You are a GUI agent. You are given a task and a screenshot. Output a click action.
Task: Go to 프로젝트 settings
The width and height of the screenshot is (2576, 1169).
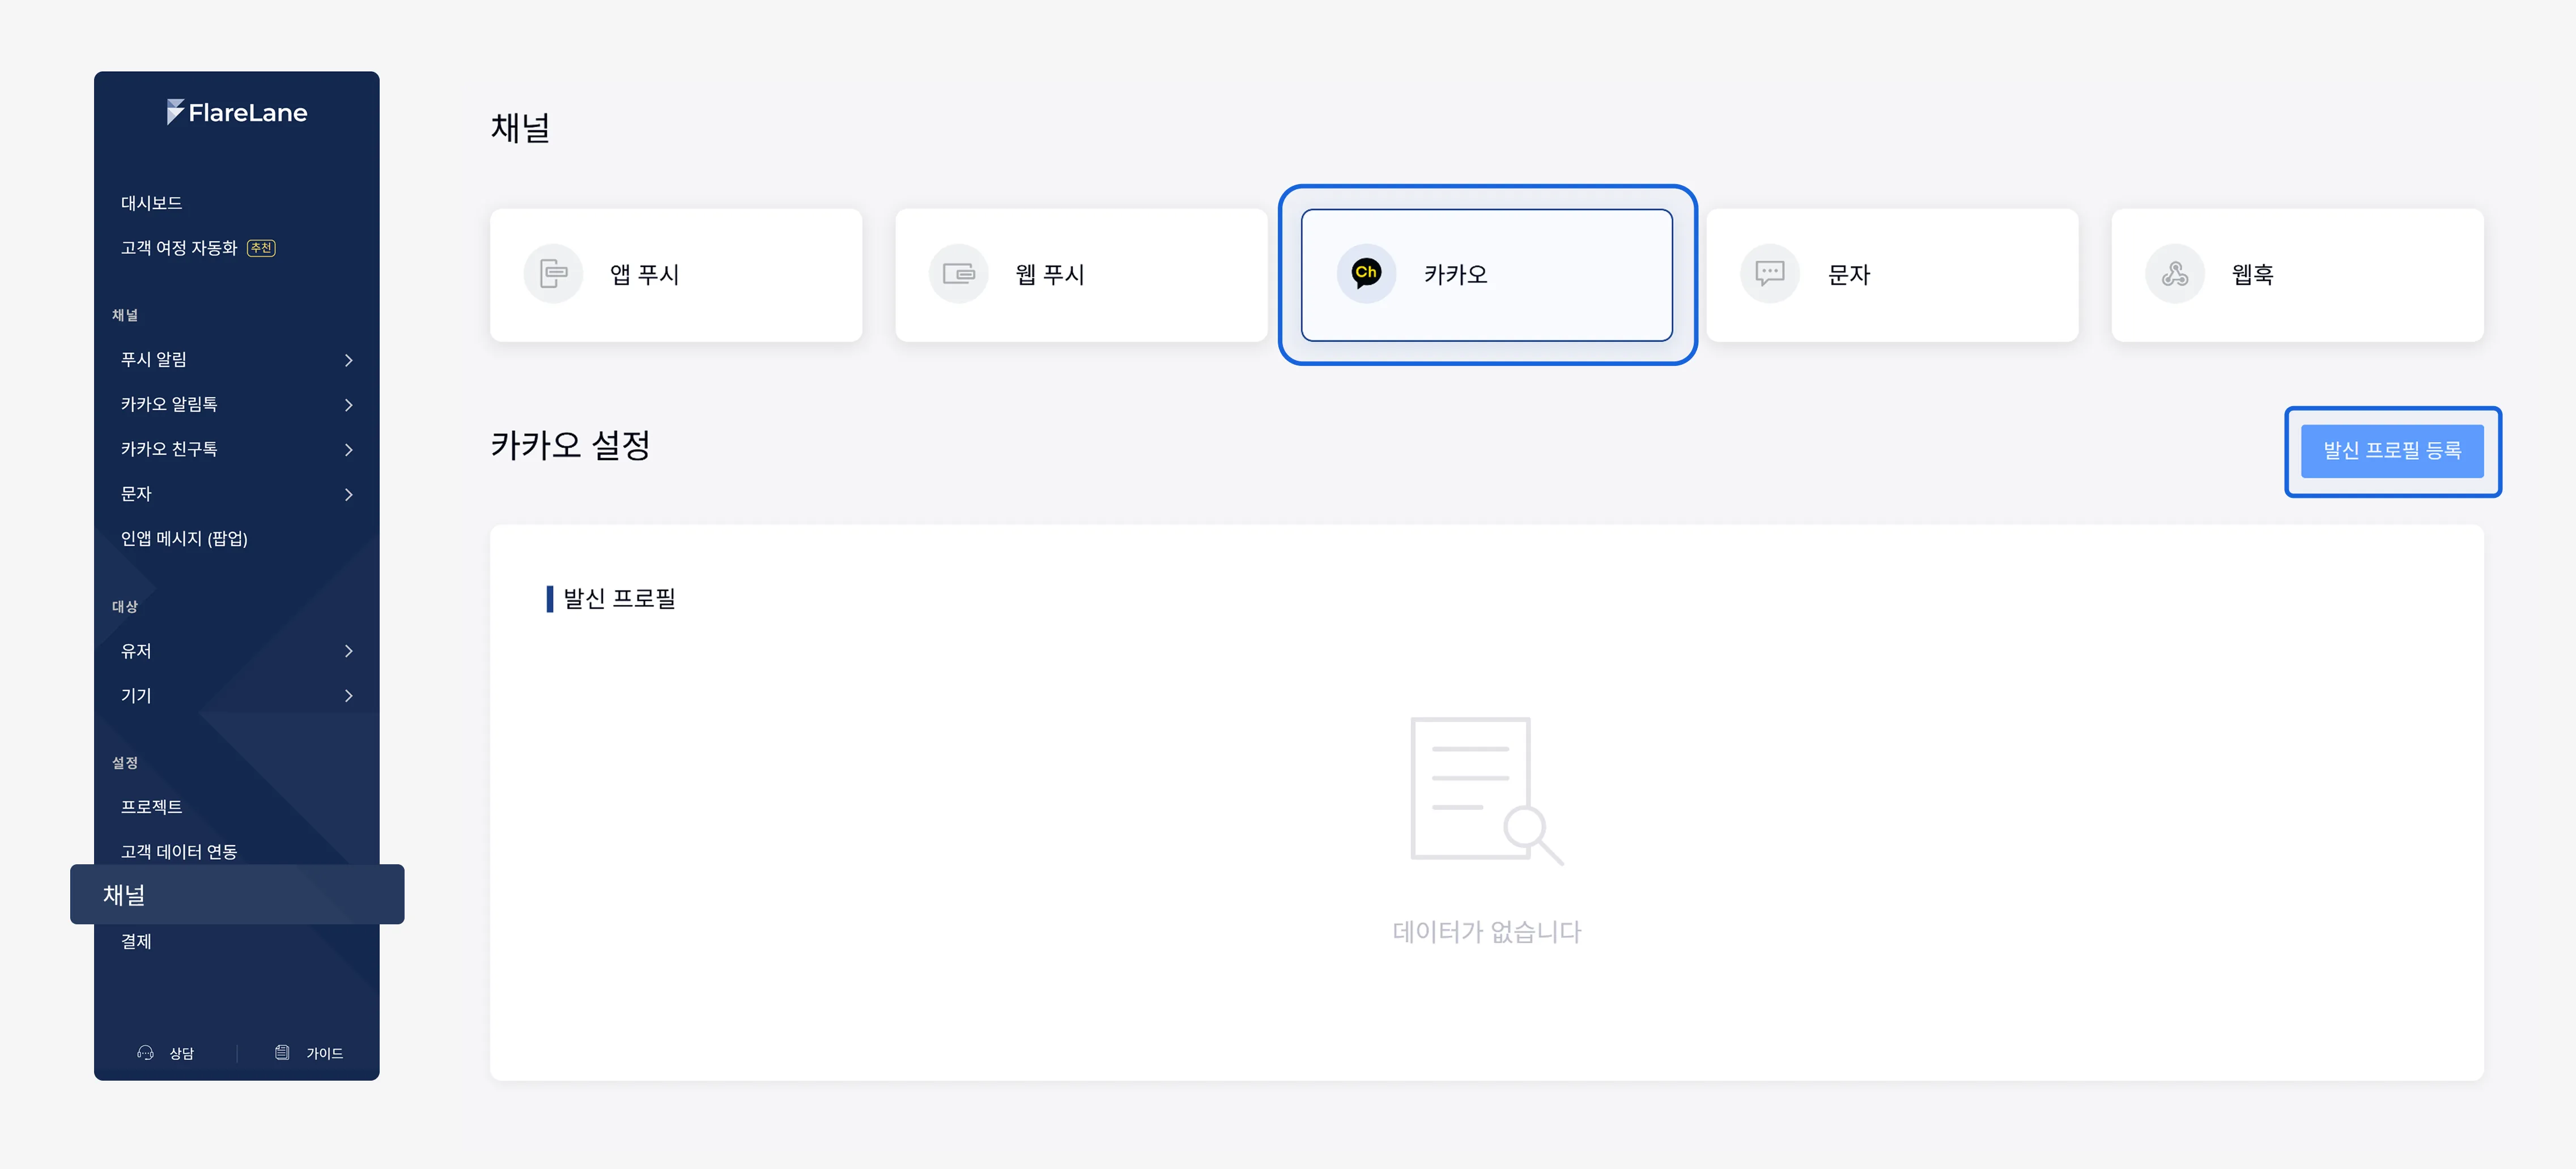coord(152,807)
